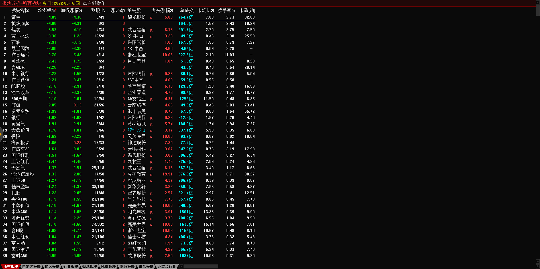Select the 煤炭 sector row
The image size is (540, 269).
click(x=16, y=30)
